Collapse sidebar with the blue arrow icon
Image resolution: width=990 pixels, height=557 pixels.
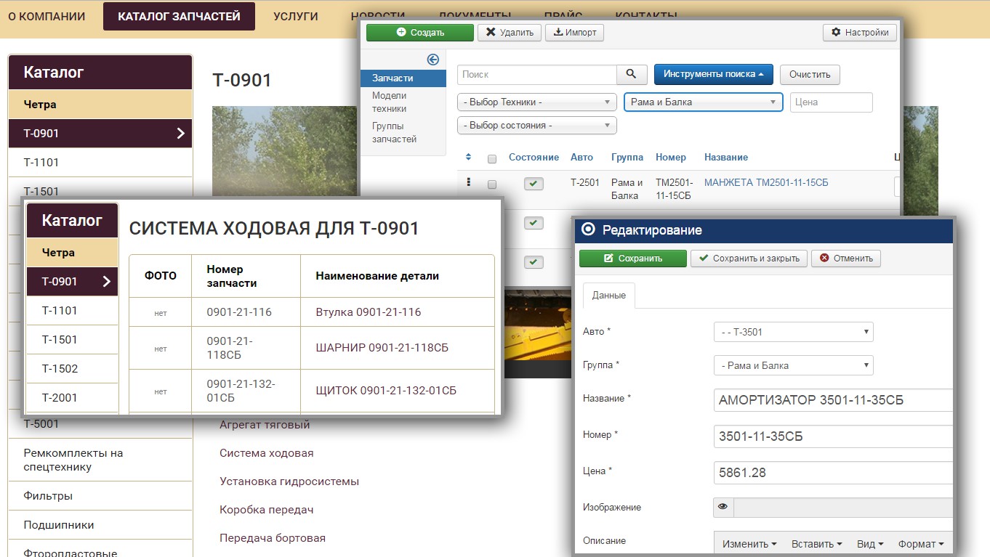point(433,60)
